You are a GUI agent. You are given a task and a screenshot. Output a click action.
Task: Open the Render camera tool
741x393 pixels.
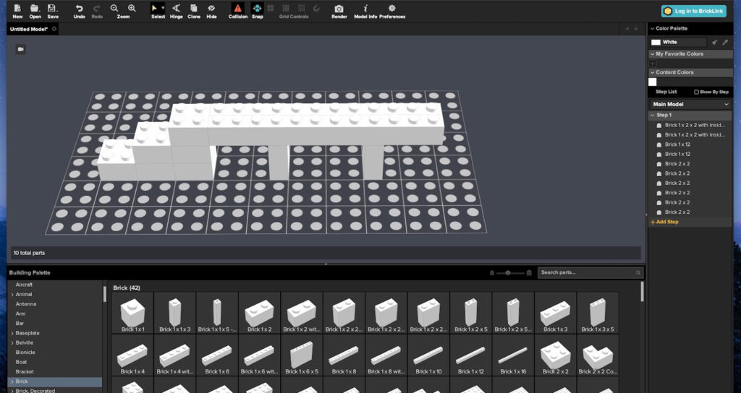(x=339, y=11)
